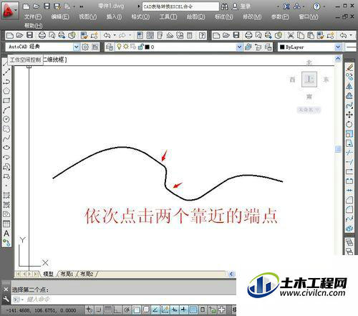Toggle Object Snap Tracking in status bar
The image size is (358, 316).
(155, 310)
